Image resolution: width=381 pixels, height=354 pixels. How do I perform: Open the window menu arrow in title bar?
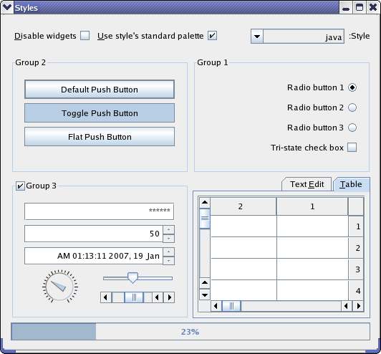point(7,7)
